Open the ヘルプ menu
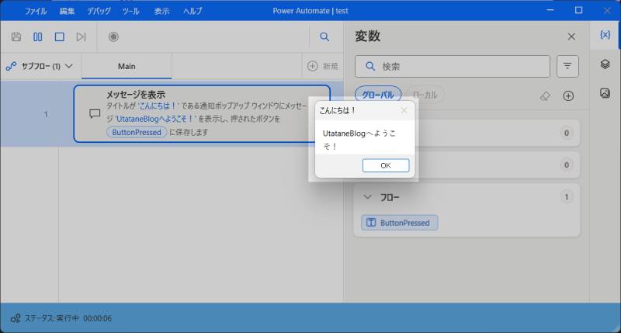 tap(193, 11)
